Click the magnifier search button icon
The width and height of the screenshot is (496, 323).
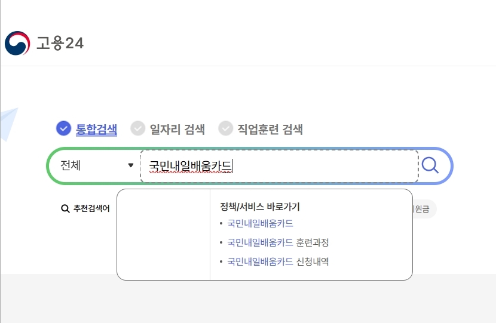pyautogui.click(x=430, y=165)
